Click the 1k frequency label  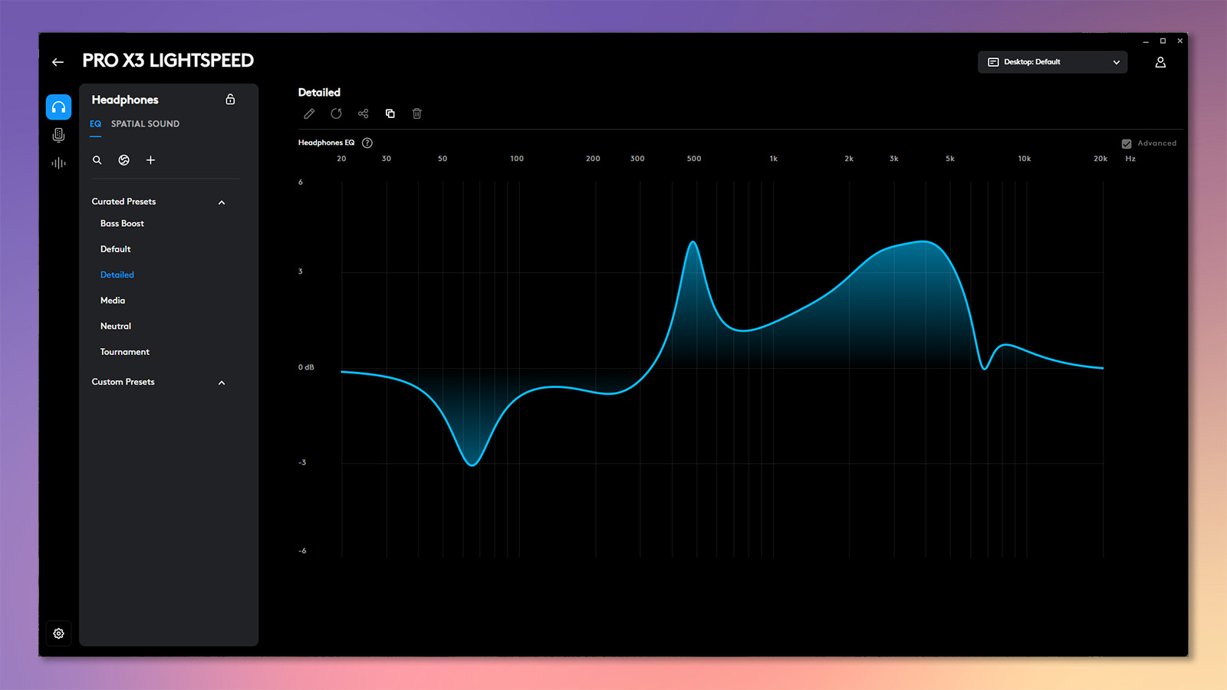[x=774, y=159]
